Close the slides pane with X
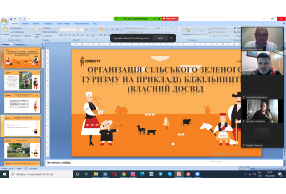Viewport: 286px width, 194px height. [x=42, y=44]
